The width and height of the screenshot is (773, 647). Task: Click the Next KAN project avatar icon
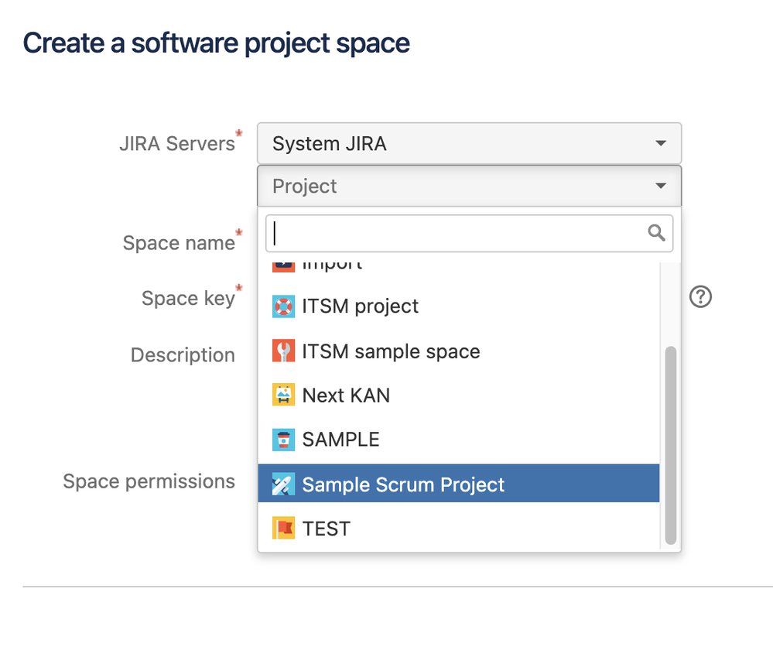coord(284,395)
